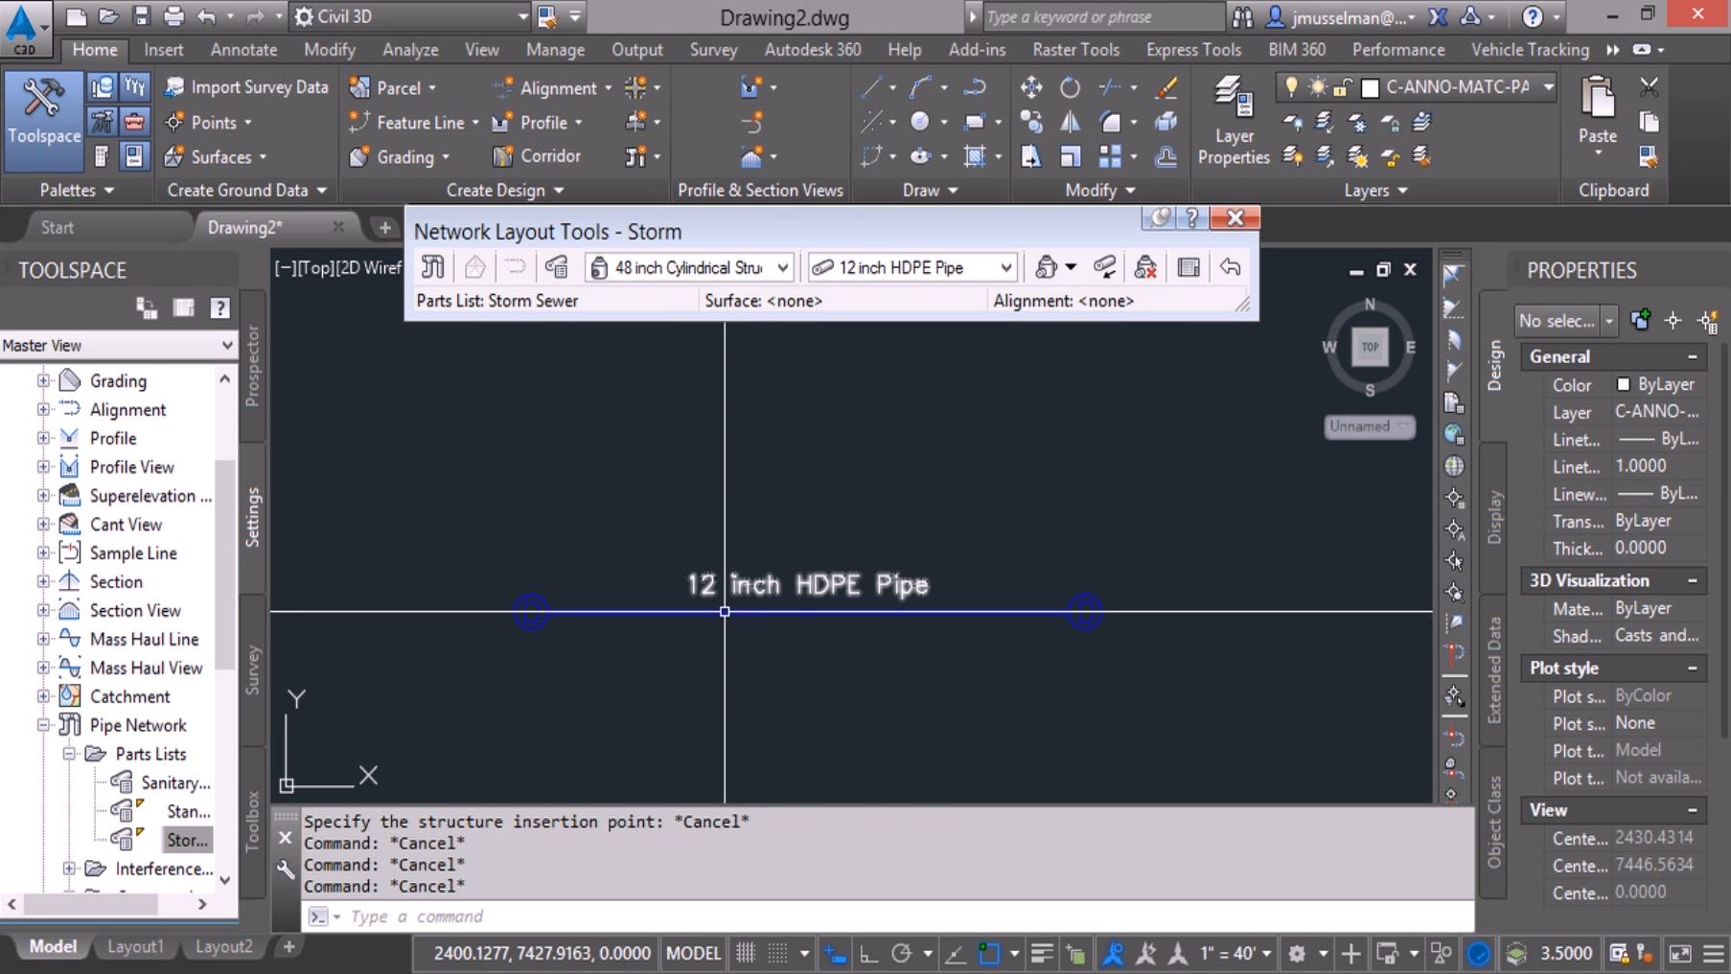Click the Plot printer icon in quick access

[173, 16]
